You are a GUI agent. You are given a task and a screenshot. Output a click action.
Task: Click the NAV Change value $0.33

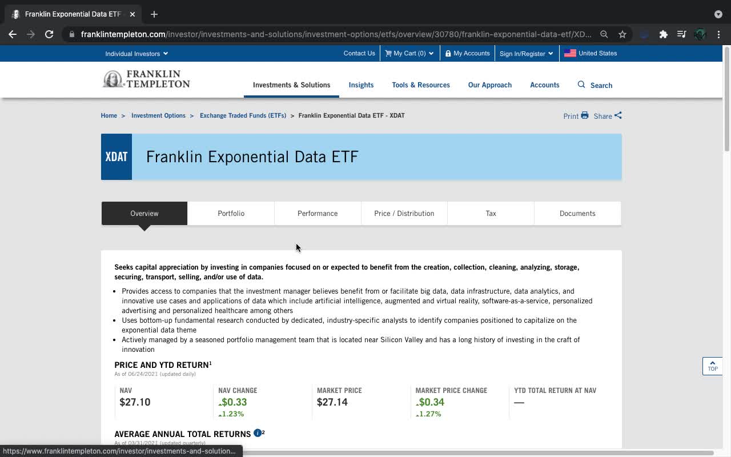233,402
